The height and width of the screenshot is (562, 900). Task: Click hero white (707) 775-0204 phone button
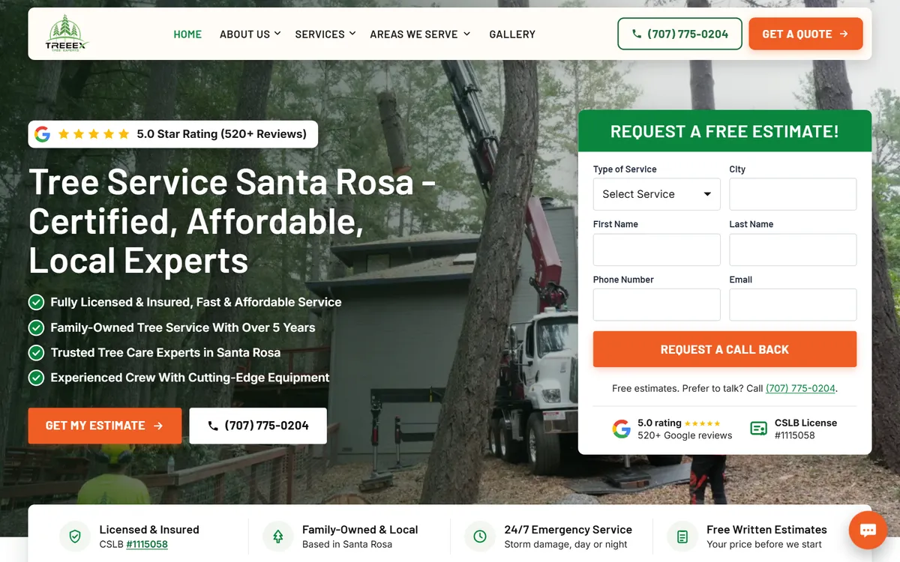pyautogui.click(x=258, y=426)
